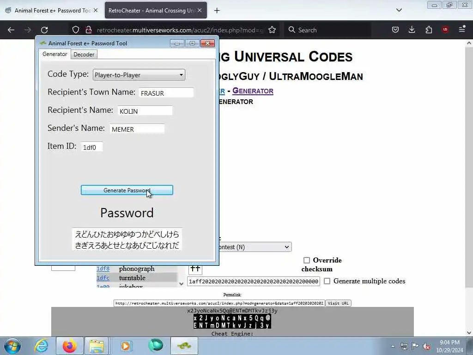The image size is (473, 355).
Task: Click the address bar URL
Action: [x=180, y=30]
